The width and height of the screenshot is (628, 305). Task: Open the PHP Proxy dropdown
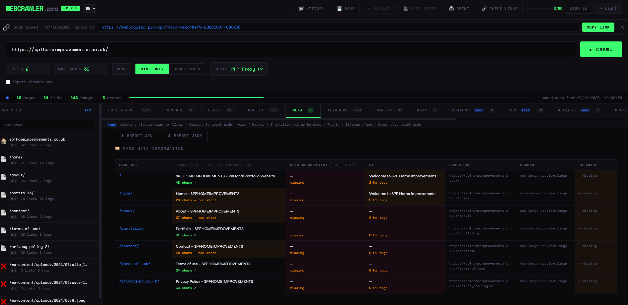(x=247, y=69)
